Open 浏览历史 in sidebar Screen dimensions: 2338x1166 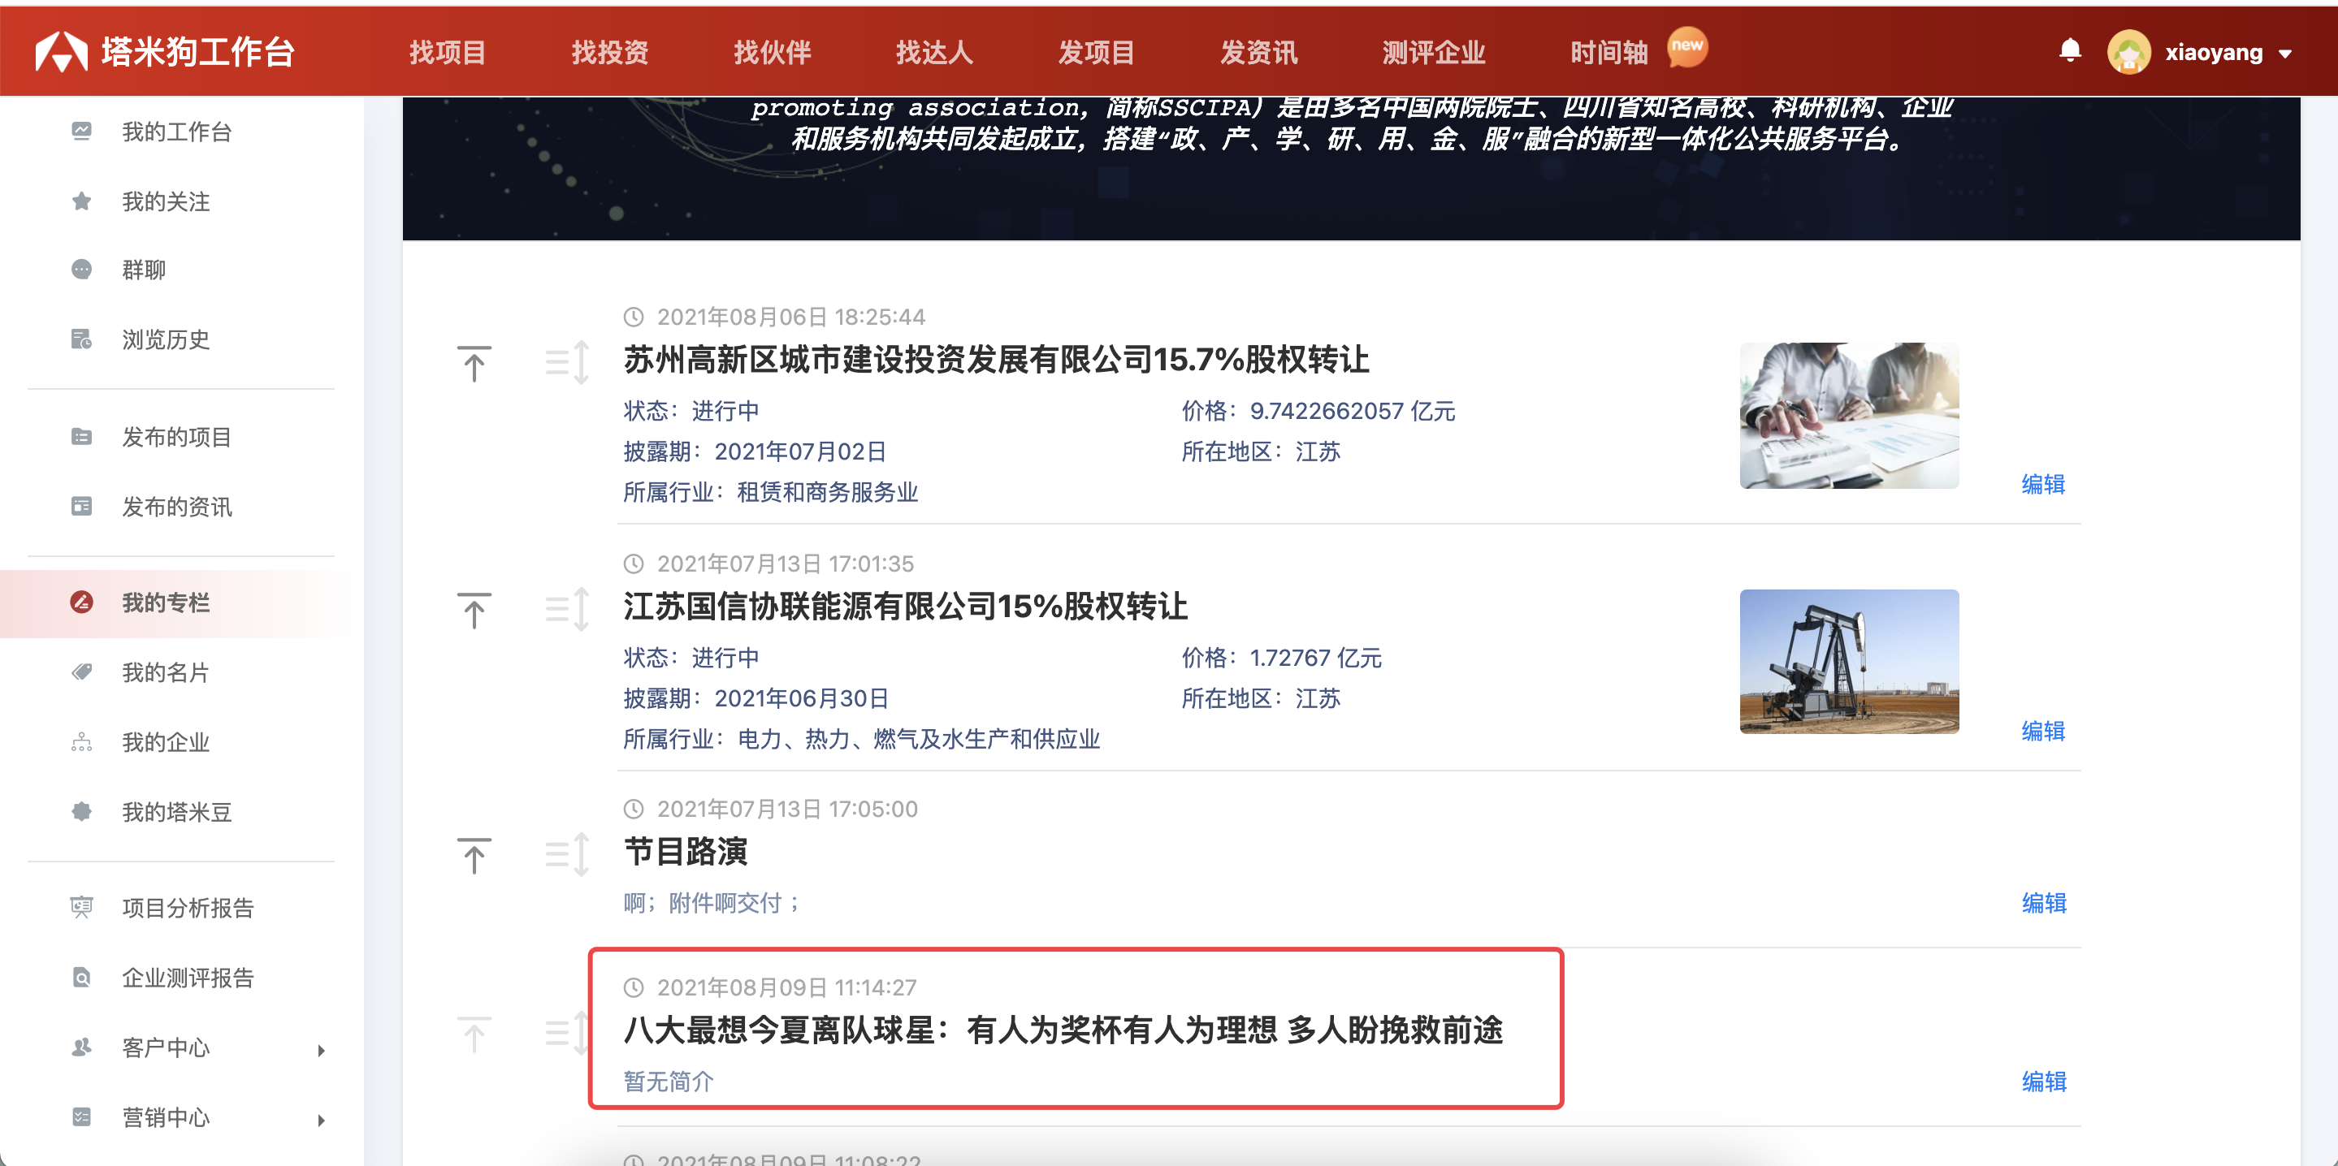[x=166, y=339]
